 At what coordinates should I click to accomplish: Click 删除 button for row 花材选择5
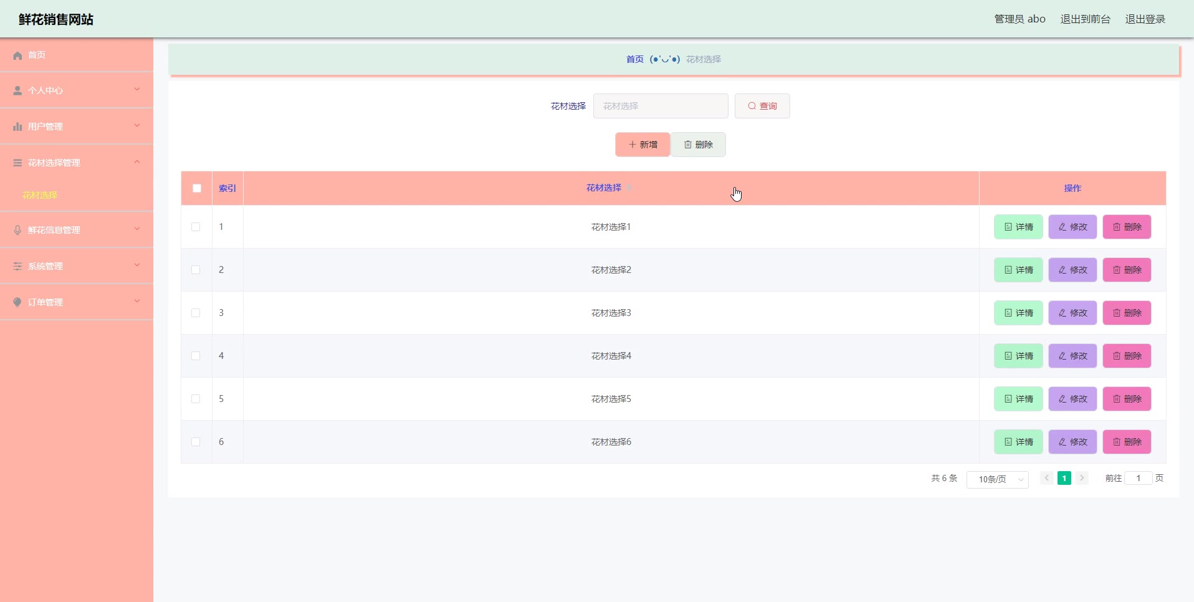tap(1127, 399)
